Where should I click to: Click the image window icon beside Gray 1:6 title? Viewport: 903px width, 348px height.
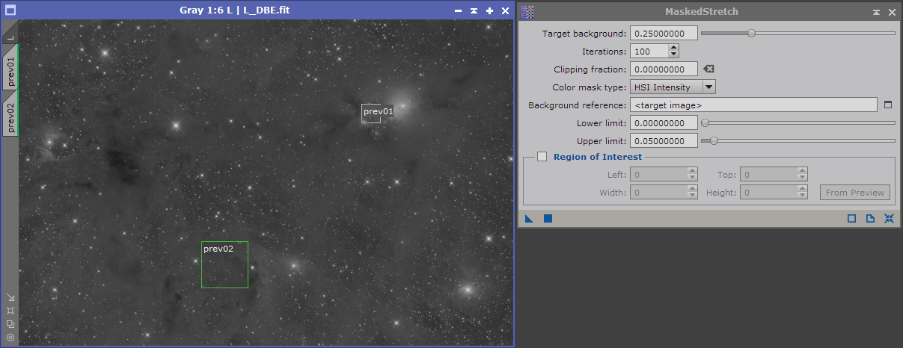click(x=10, y=11)
